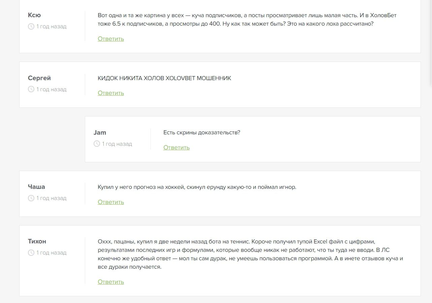Click the author name Чаша
This screenshot has height=303, width=432.
pyautogui.click(x=36, y=187)
